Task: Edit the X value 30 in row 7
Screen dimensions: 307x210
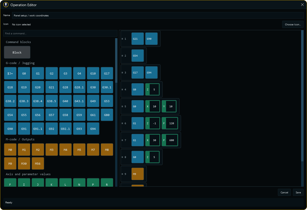Action: [x=154, y=140]
